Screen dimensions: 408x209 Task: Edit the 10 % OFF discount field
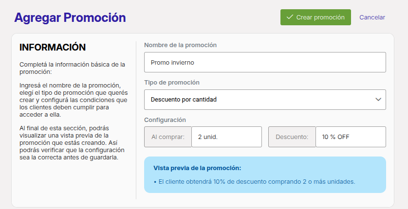coord(351,137)
